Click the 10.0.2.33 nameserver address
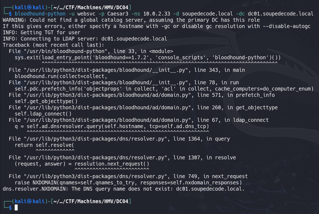319x214 pixels. click(x=157, y=14)
